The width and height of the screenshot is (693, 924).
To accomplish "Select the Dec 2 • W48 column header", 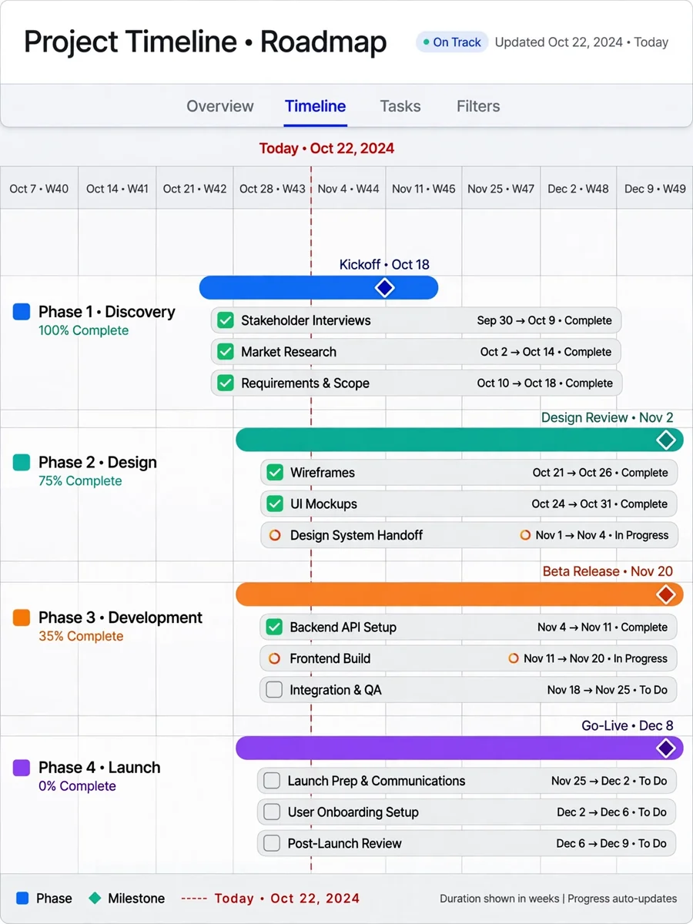I will tap(578, 189).
